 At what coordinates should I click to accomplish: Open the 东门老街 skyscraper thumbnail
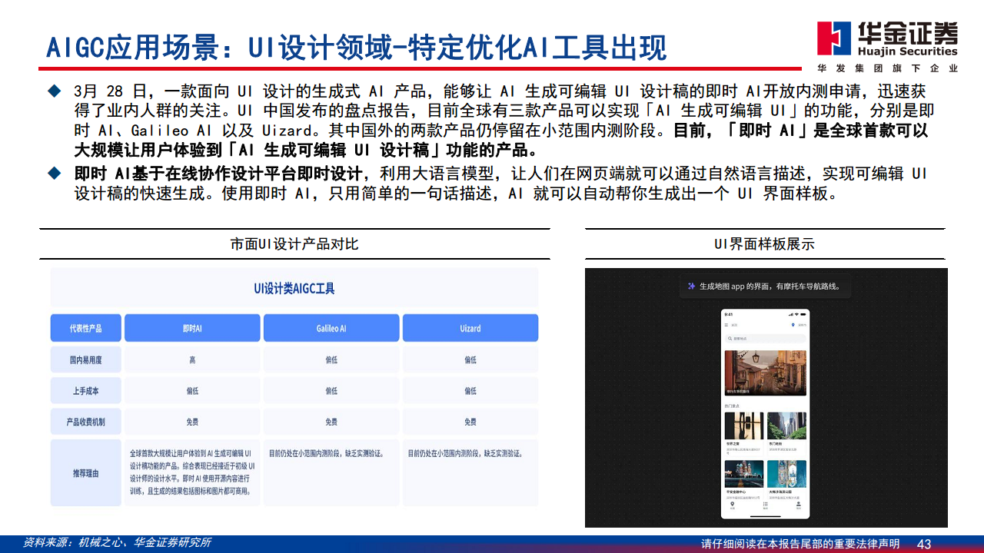786,426
